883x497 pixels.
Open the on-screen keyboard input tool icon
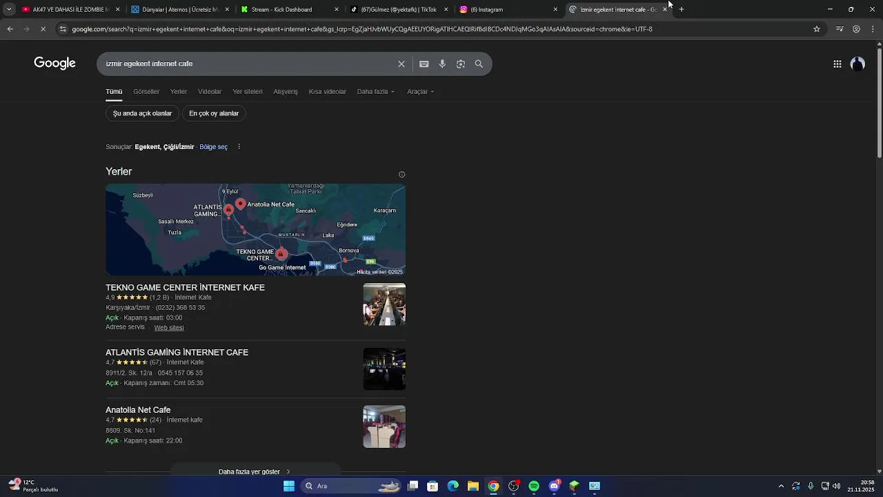pos(424,64)
